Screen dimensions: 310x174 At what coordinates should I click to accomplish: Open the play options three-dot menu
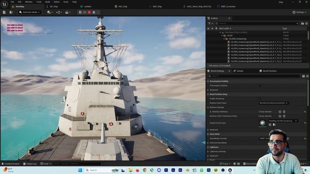point(98,12)
